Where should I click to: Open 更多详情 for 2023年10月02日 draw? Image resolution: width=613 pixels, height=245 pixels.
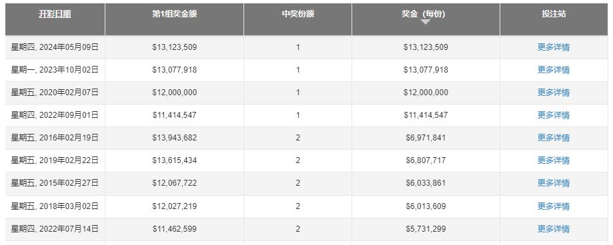pyautogui.click(x=554, y=70)
